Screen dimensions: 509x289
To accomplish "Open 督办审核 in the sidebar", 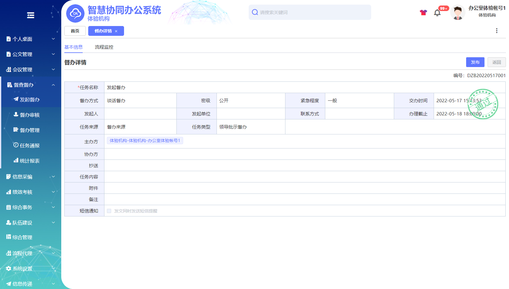I will click(30, 115).
